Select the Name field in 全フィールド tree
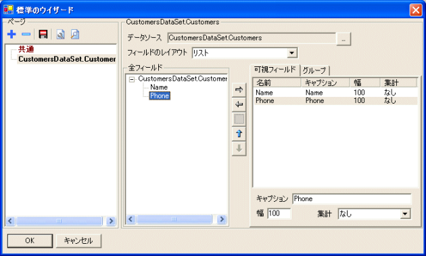 click(159, 87)
